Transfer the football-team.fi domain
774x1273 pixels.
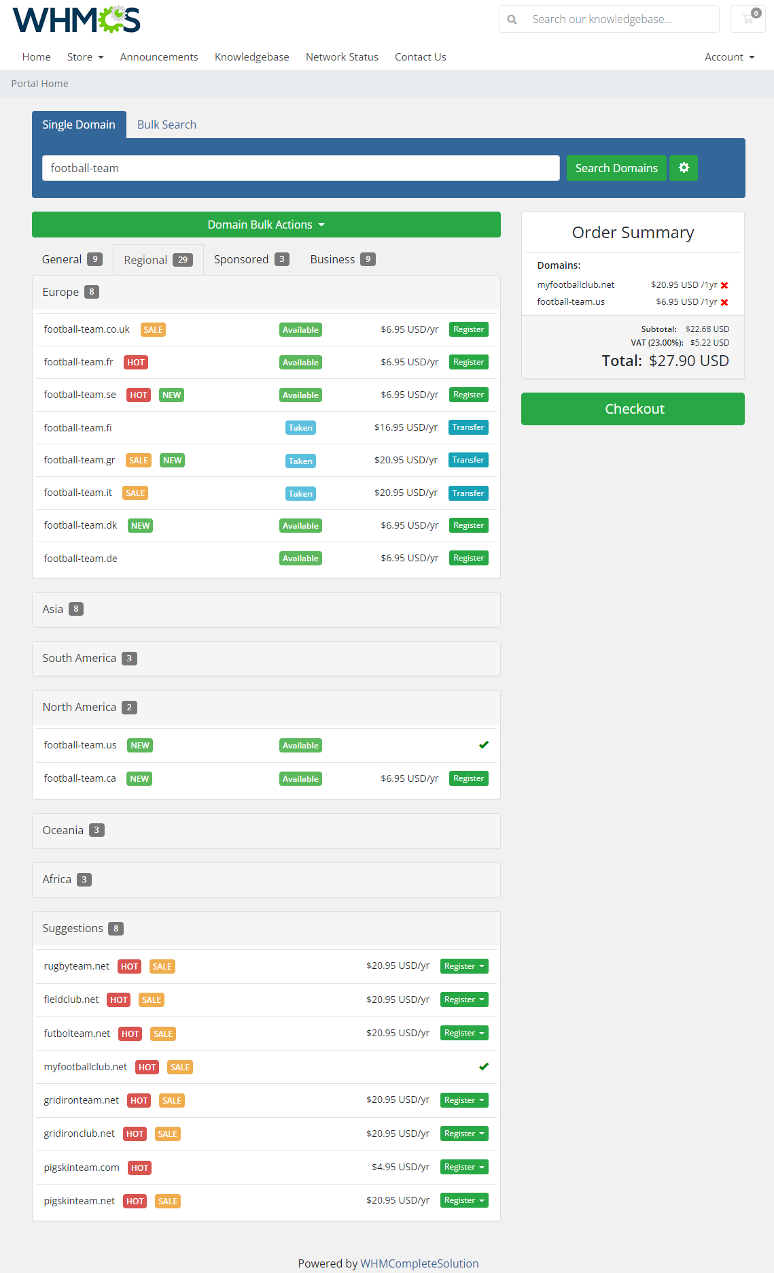click(x=468, y=427)
